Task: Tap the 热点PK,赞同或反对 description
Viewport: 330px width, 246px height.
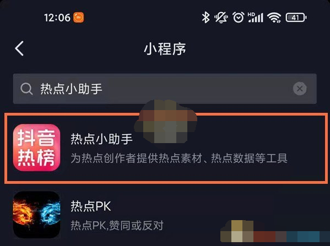Action: coord(117,226)
